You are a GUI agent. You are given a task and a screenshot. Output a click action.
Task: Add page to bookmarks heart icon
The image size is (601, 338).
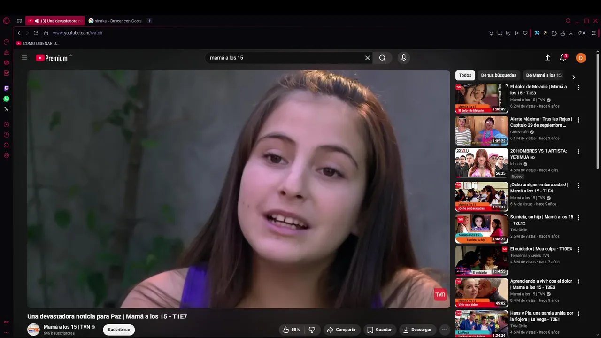[x=525, y=33]
